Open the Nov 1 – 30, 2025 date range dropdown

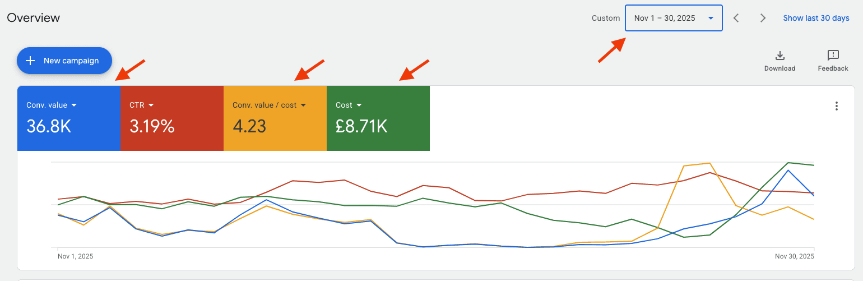click(674, 18)
